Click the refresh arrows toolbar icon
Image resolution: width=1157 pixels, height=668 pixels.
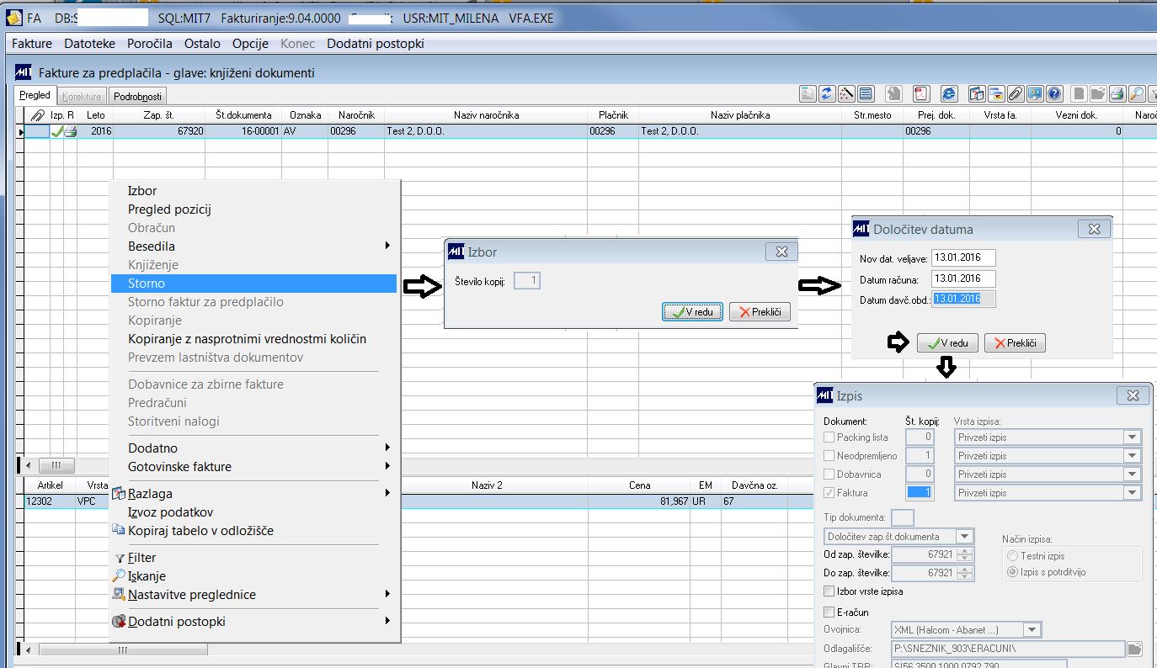point(827,93)
